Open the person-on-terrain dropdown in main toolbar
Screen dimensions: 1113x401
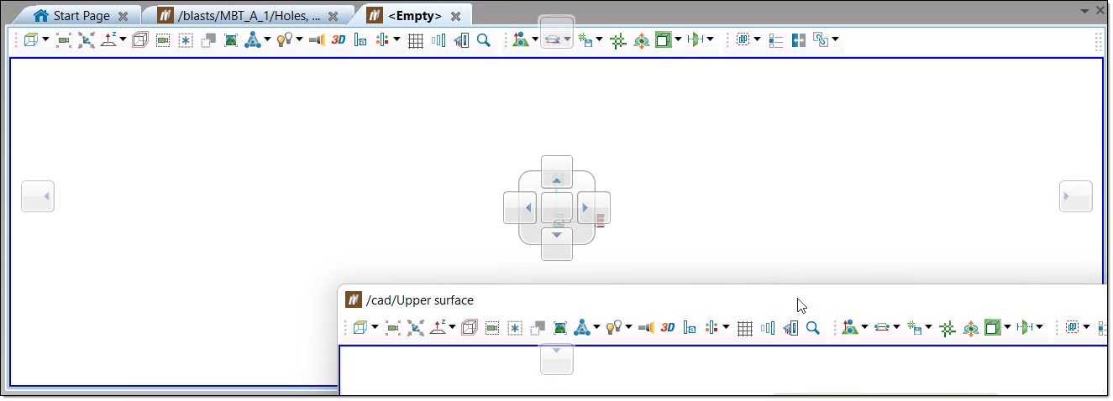click(x=535, y=39)
